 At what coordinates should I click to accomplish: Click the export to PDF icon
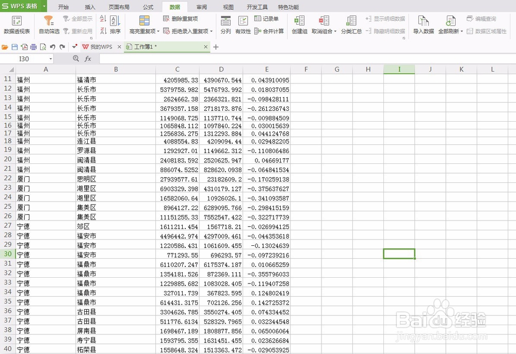click(x=24, y=47)
